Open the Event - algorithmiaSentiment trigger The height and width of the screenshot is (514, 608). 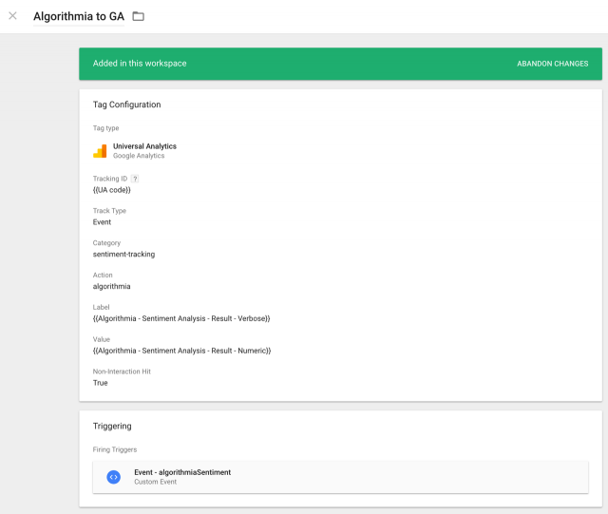340,477
